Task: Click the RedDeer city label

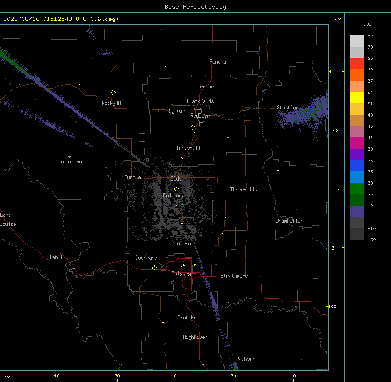Action: (200, 116)
